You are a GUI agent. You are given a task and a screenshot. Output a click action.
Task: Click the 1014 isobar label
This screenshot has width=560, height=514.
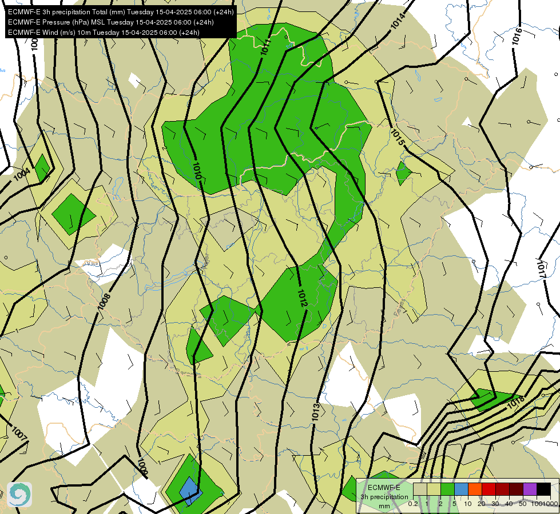tap(398, 21)
